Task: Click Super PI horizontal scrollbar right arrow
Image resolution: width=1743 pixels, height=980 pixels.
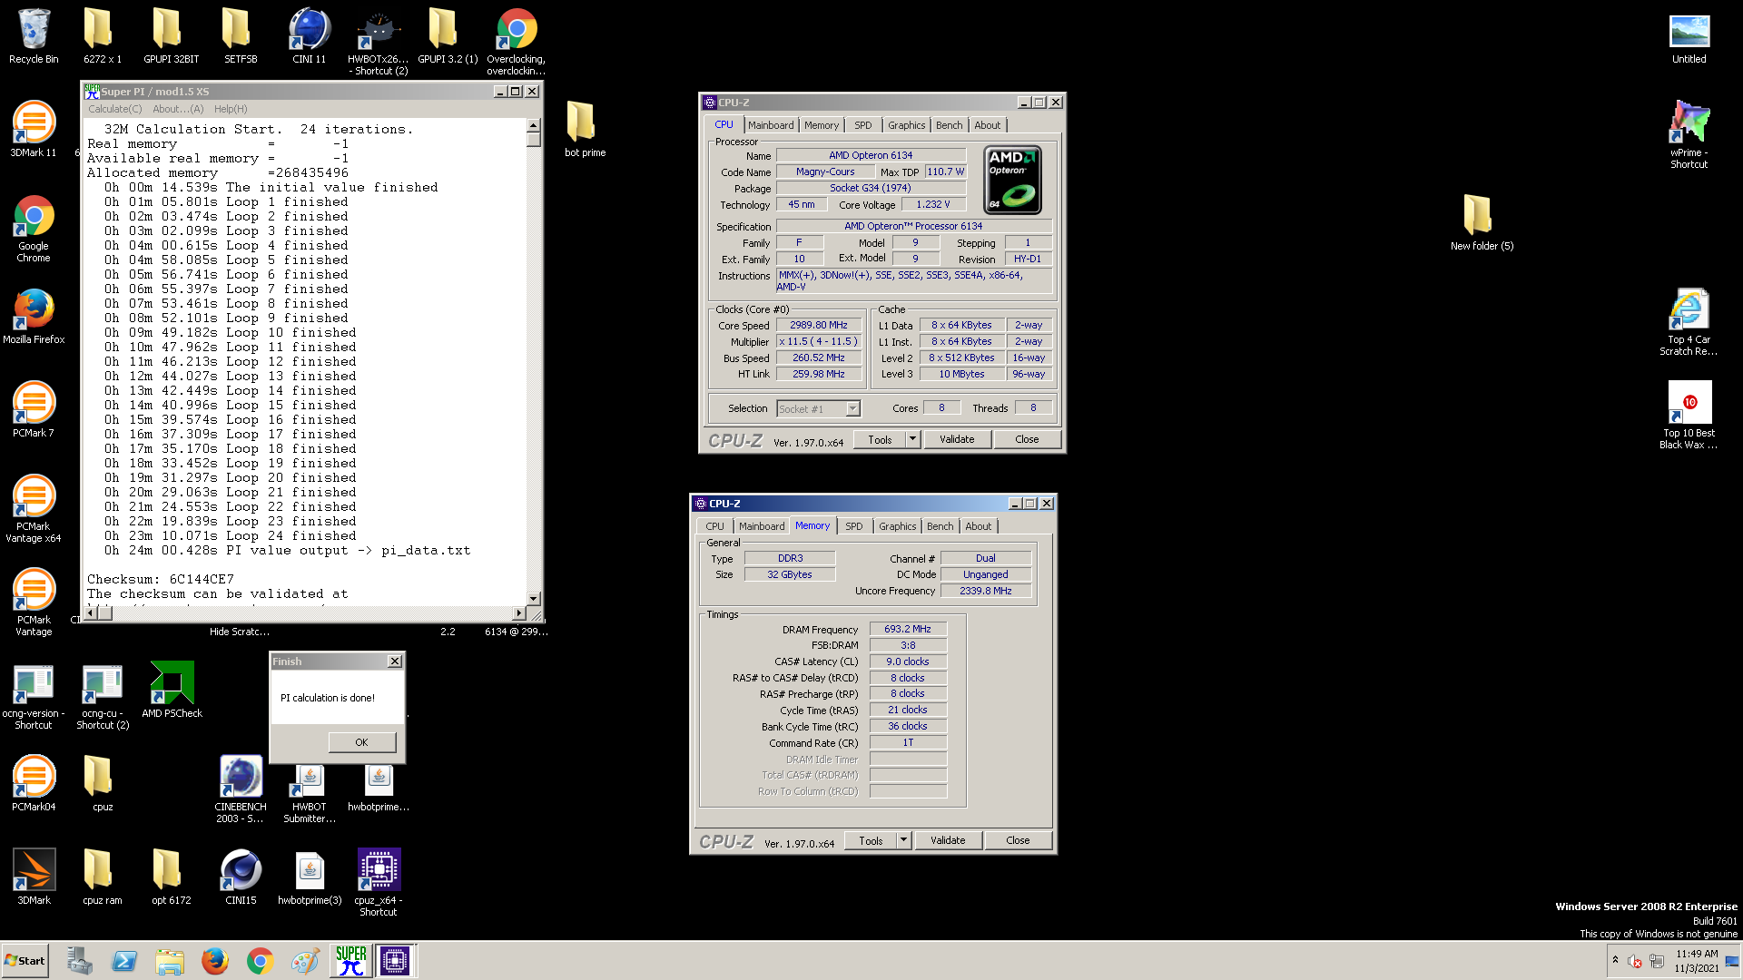Action: tap(519, 613)
